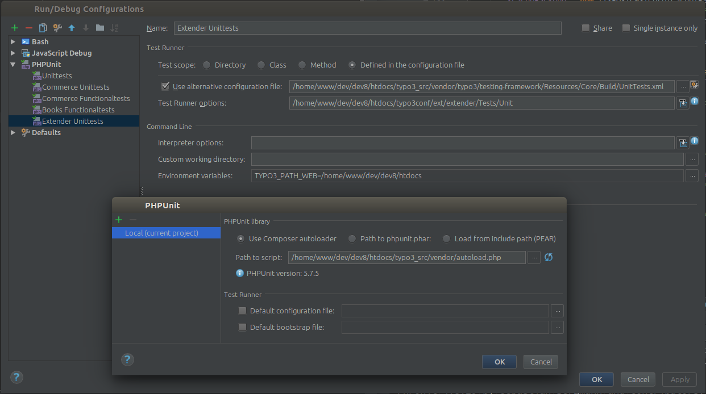
Task: Open PHPUnit settings gear next to configuration file
Action: tap(694, 85)
